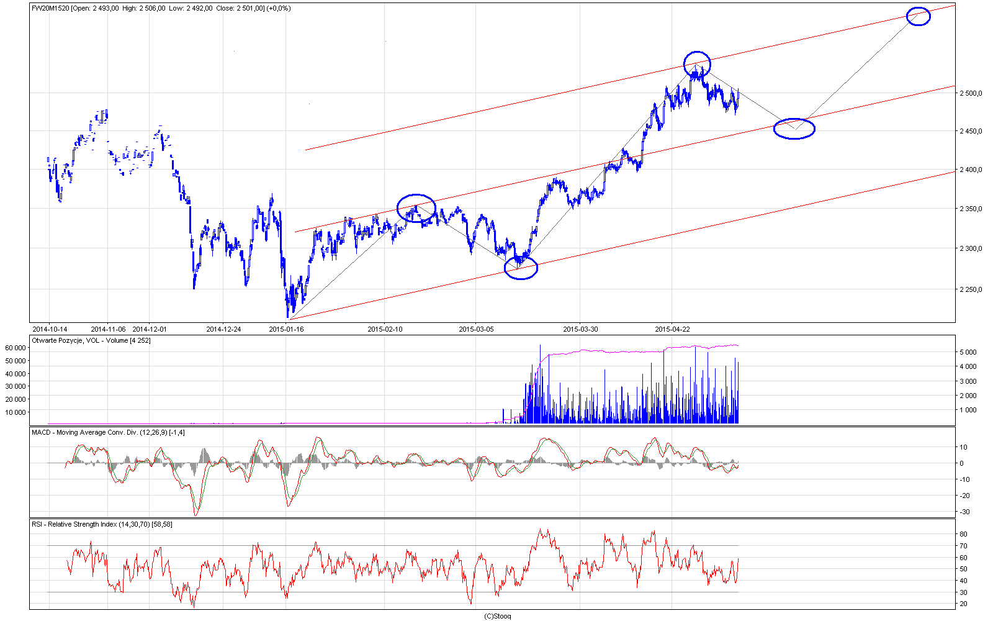The height and width of the screenshot is (621, 993).
Task: Select the positive 10 MACD axis value
Action: pyautogui.click(x=964, y=447)
